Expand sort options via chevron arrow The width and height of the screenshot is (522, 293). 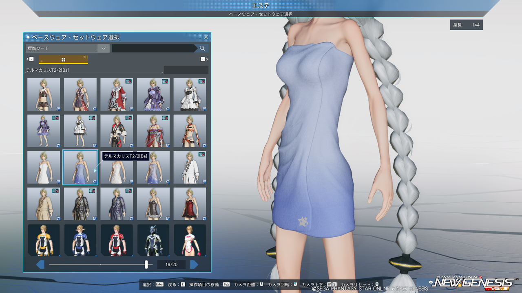pos(104,48)
